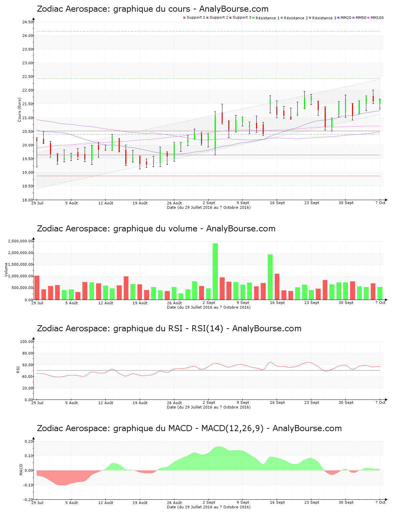Click the 60.00 RSI axis value
Screen dimensions: 400x516
pos(27,365)
